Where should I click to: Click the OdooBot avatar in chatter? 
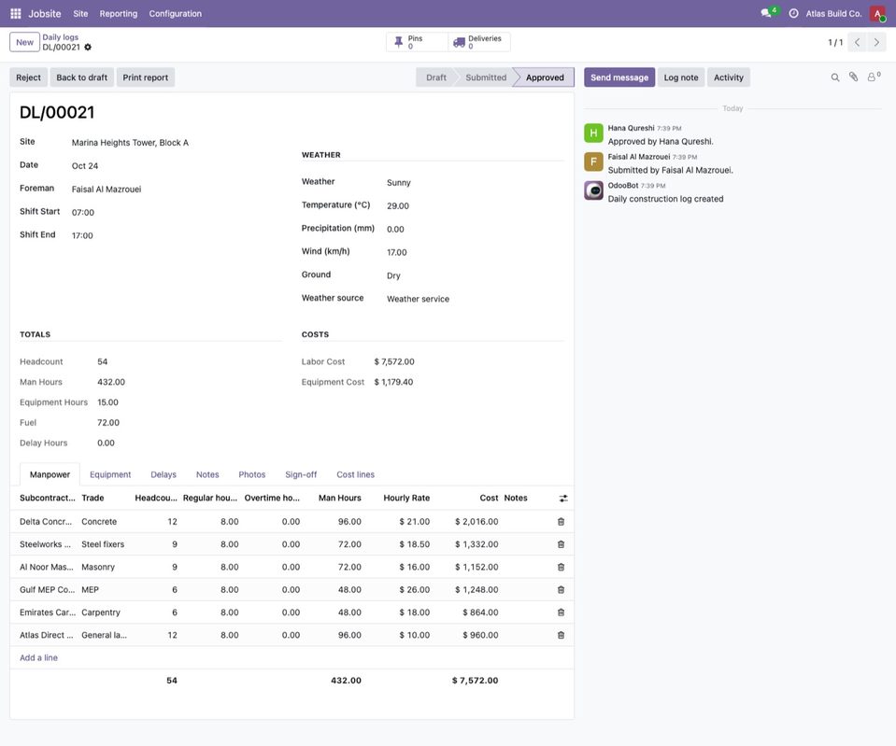[x=593, y=190]
